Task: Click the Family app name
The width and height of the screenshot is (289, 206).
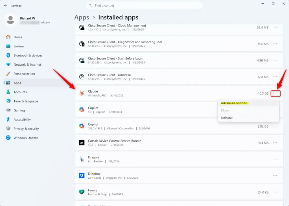Action: click(93, 190)
